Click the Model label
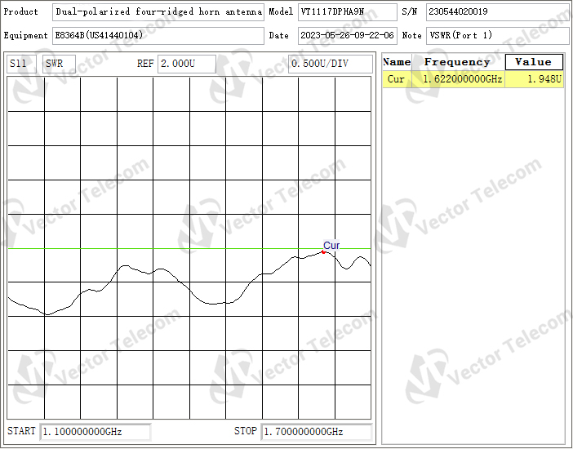The image size is (573, 449). [x=281, y=12]
